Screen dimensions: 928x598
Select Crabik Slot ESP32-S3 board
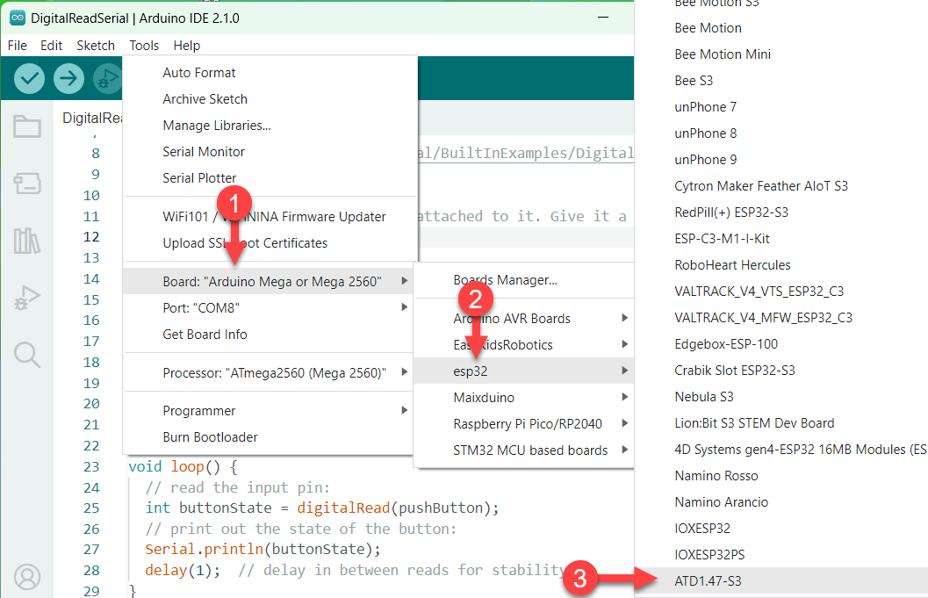[x=781, y=371]
